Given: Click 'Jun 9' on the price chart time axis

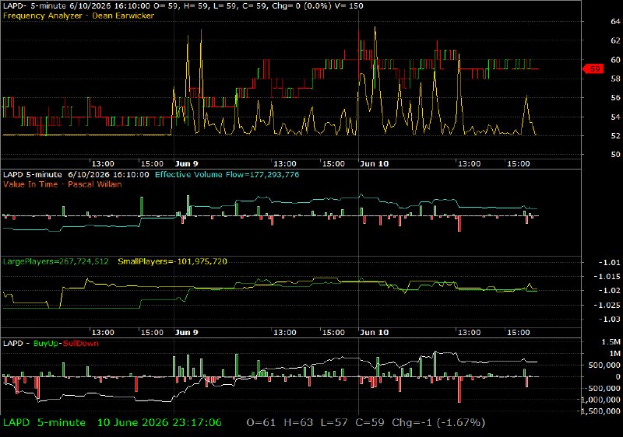Looking at the screenshot, I should [186, 164].
